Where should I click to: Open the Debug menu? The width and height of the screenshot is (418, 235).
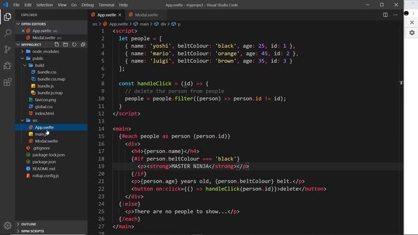point(88,5)
